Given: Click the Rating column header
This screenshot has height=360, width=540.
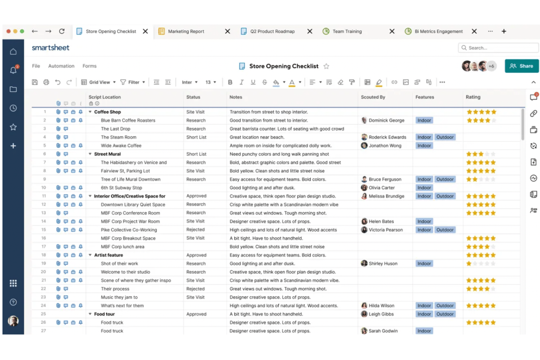Looking at the screenshot, I should (x=473, y=97).
